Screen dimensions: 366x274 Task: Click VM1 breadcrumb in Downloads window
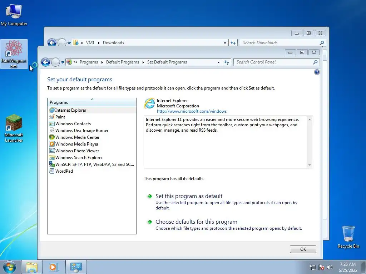tap(90, 43)
